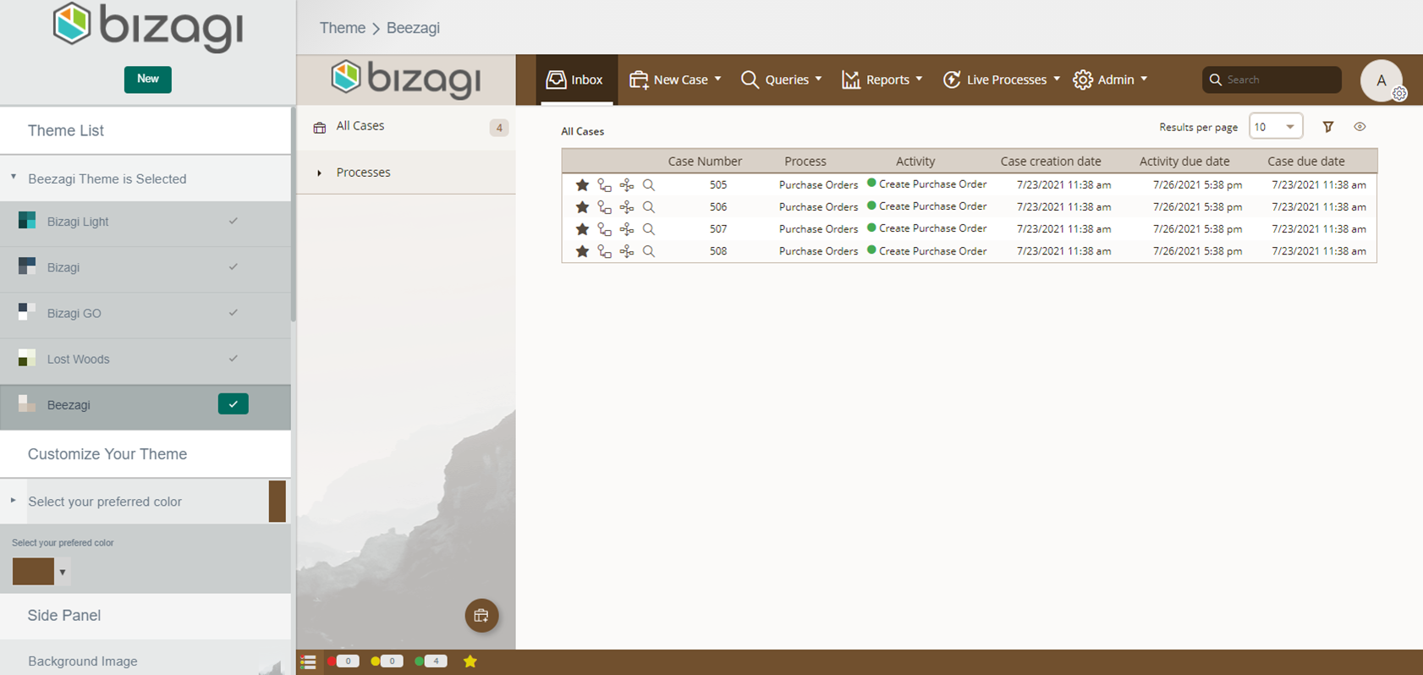Open the Admin menu
The width and height of the screenshot is (1423, 675).
pos(1110,80)
